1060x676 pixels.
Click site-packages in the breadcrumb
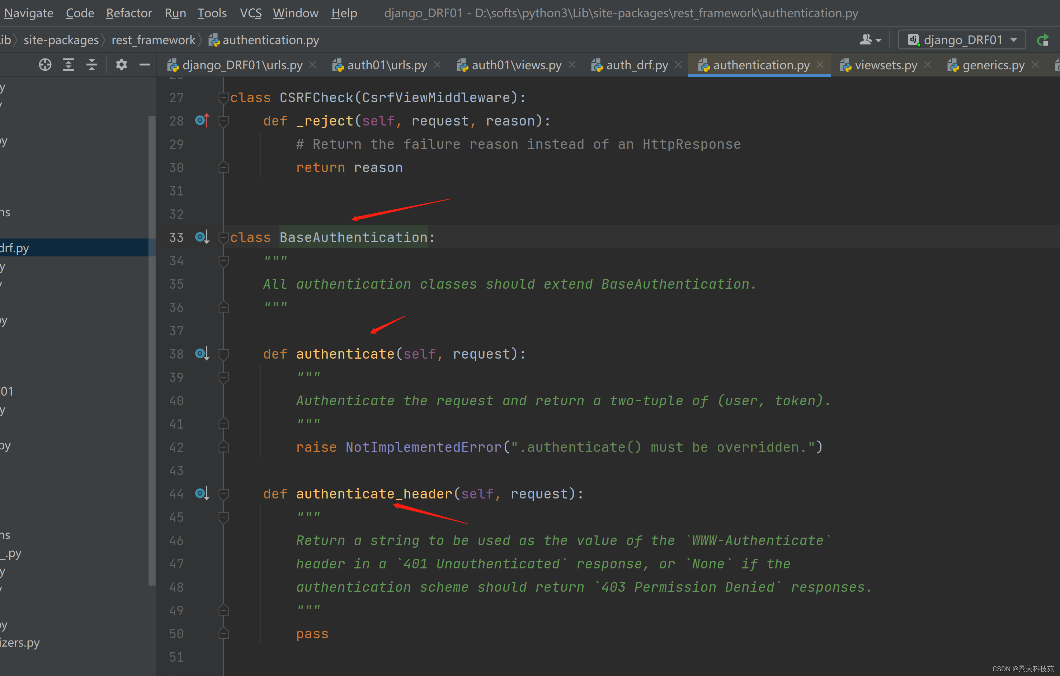coord(61,40)
